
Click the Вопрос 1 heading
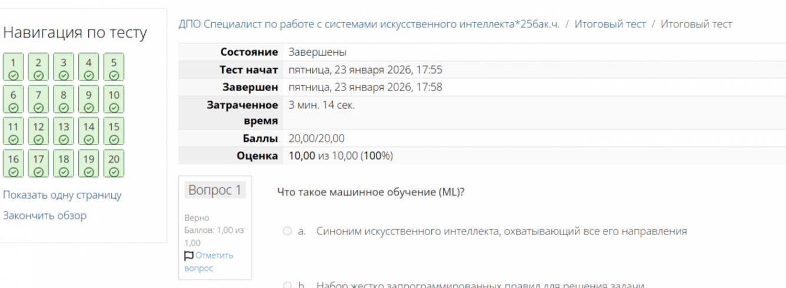215,190
